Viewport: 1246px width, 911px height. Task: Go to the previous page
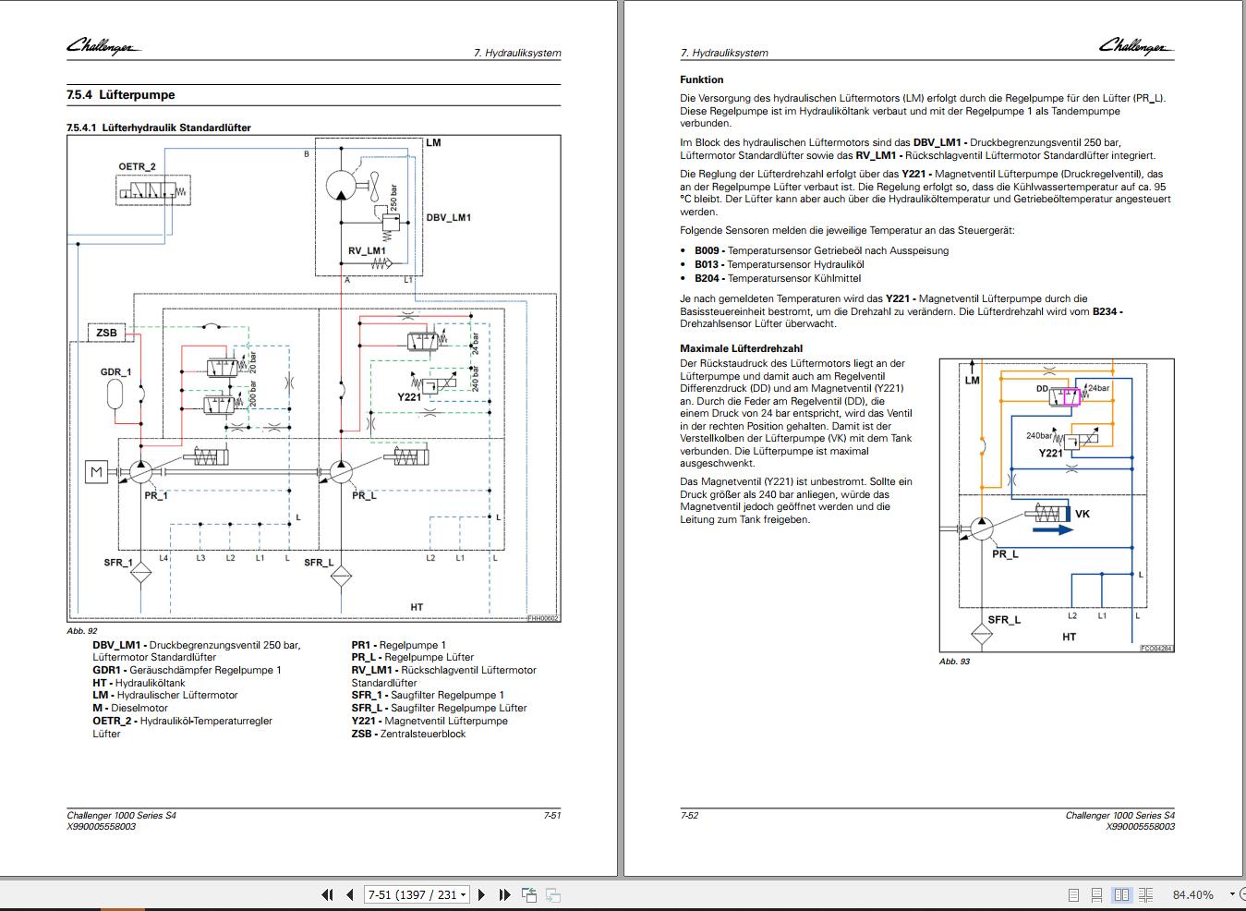[350, 894]
